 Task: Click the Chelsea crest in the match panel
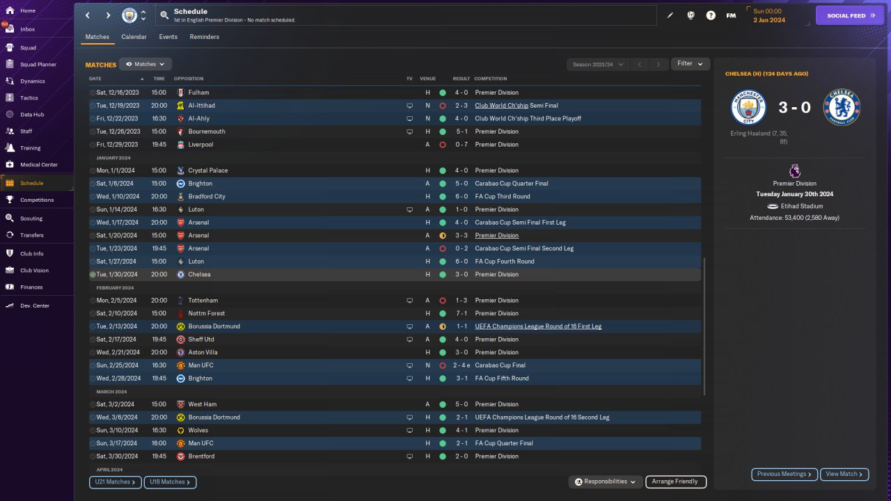(842, 107)
